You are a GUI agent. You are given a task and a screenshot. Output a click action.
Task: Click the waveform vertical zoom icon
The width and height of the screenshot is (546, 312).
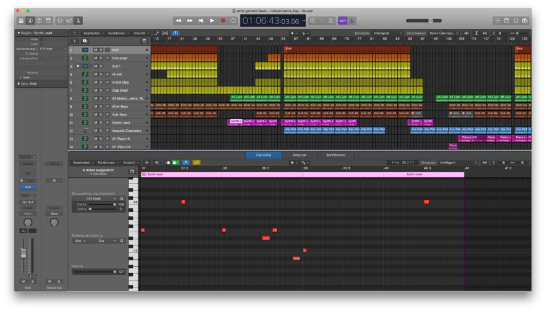[466, 34]
